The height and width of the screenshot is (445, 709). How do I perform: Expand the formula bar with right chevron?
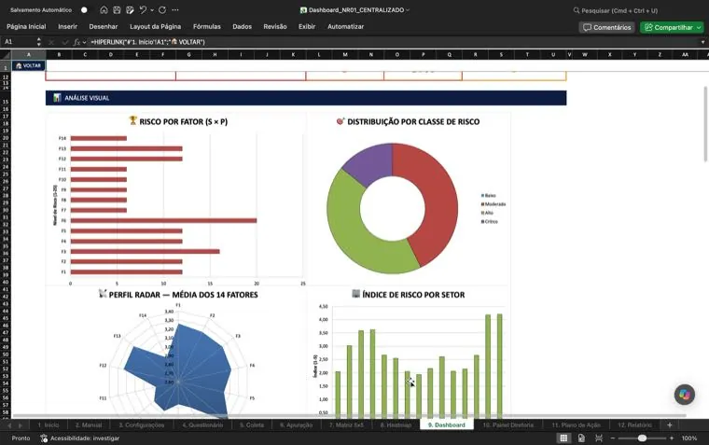tap(702, 42)
